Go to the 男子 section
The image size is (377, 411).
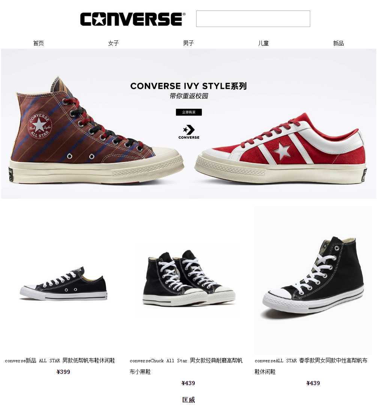[x=188, y=43]
